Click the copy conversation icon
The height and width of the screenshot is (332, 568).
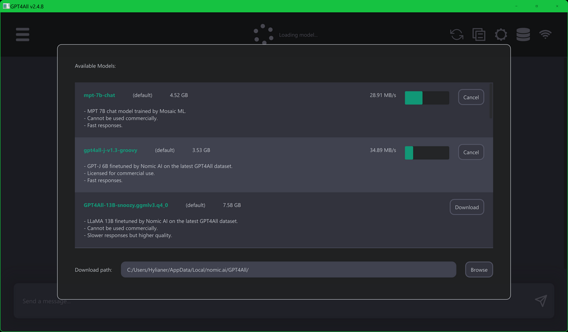tap(479, 34)
